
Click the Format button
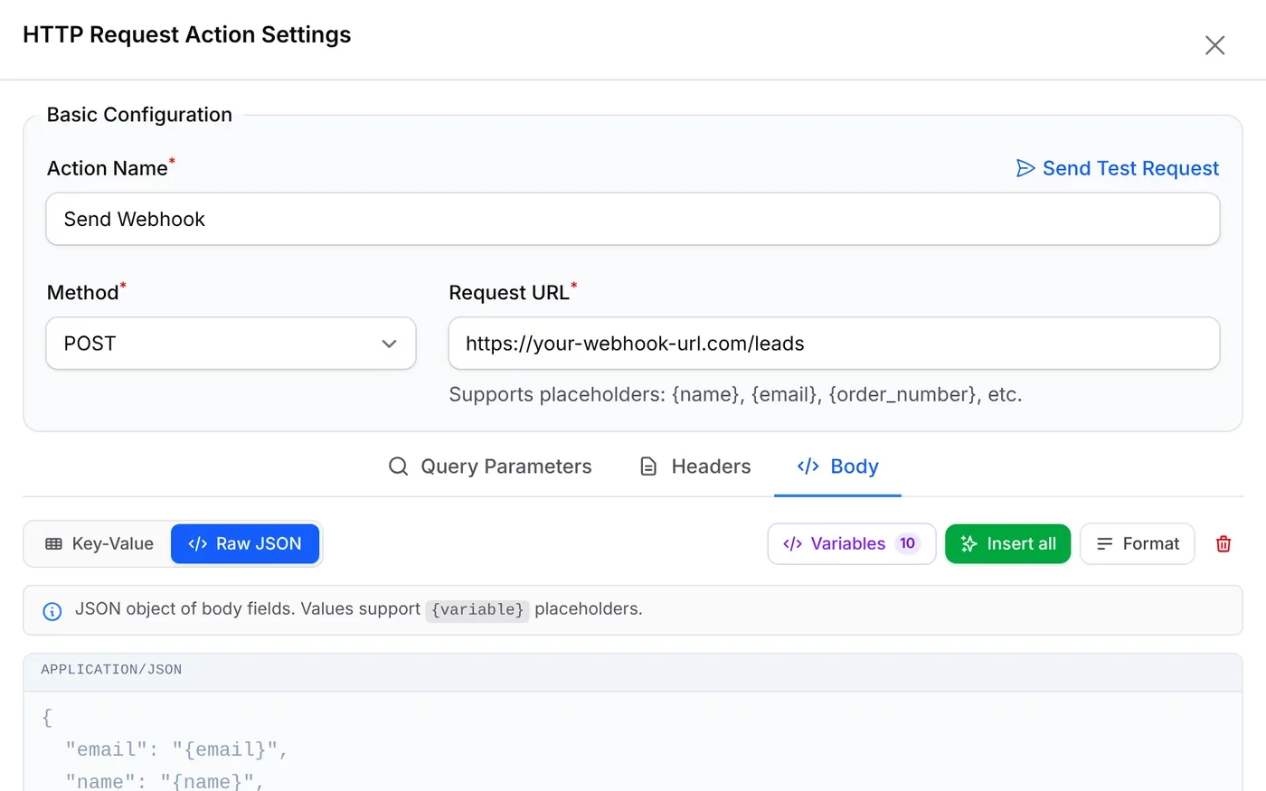(1138, 544)
